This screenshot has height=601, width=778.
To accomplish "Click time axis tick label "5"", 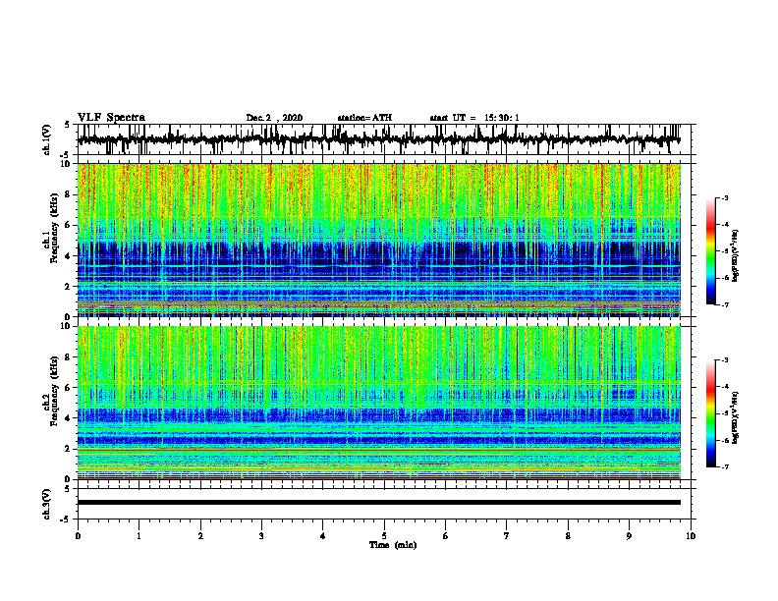I will (x=384, y=536).
